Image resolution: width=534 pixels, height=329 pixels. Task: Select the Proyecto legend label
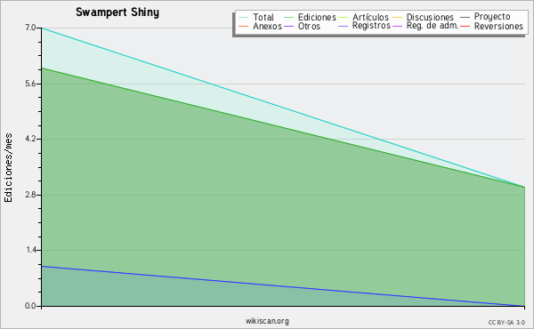pos(492,16)
